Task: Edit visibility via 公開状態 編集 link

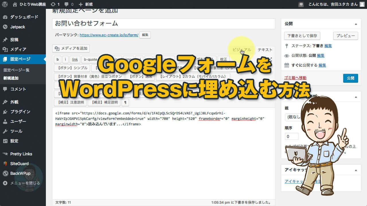Action: [321, 56]
